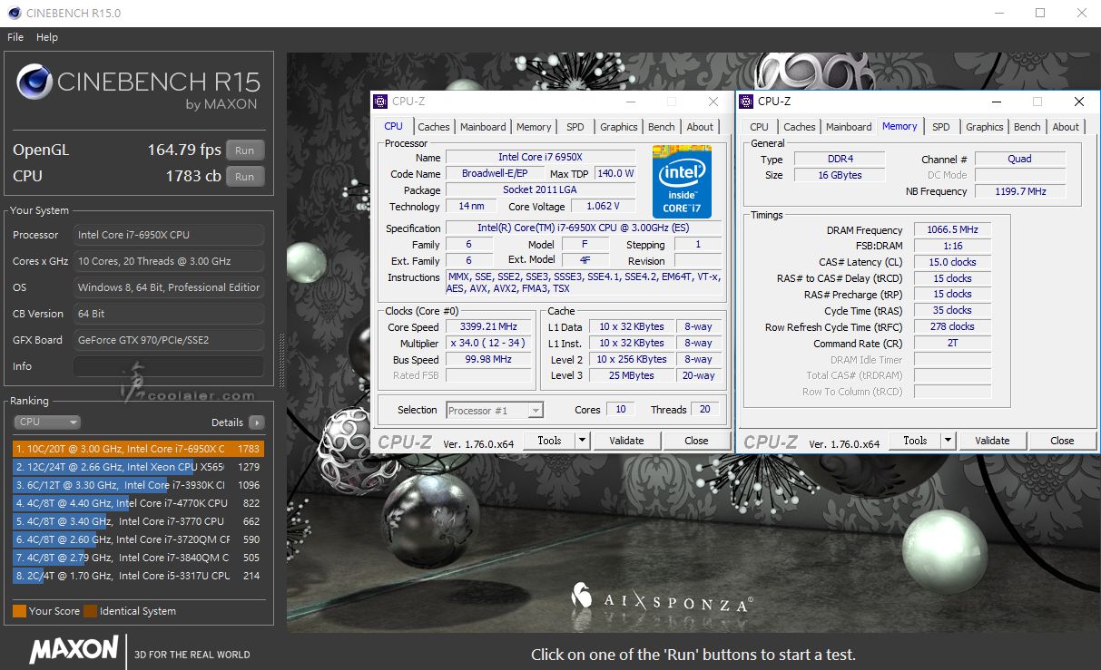The height and width of the screenshot is (670, 1101).
Task: Open Caches tab in the Memory CPU-Z window
Action: click(x=800, y=127)
